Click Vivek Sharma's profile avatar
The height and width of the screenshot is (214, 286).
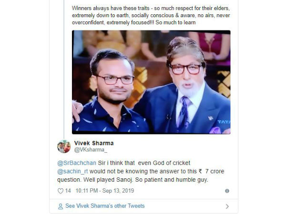coord(64,146)
